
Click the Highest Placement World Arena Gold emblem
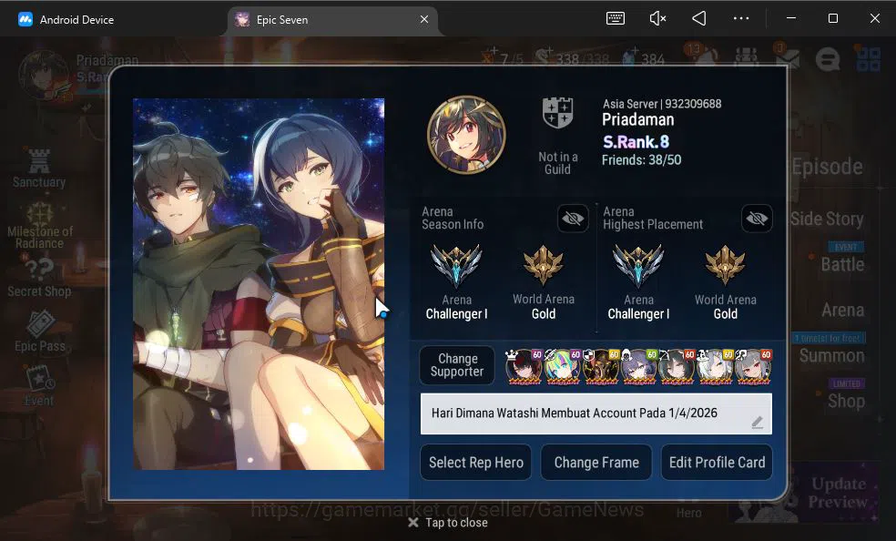(x=725, y=266)
